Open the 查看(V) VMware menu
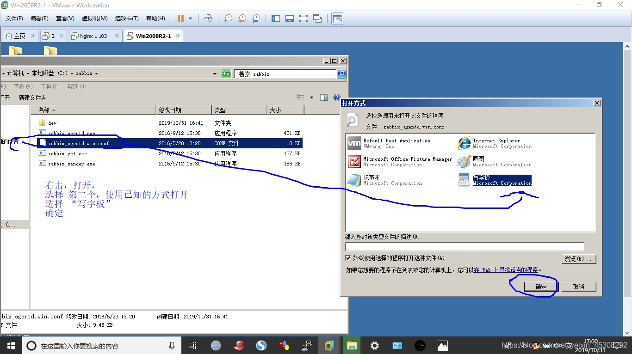The width and height of the screenshot is (632, 354). pyautogui.click(x=65, y=18)
